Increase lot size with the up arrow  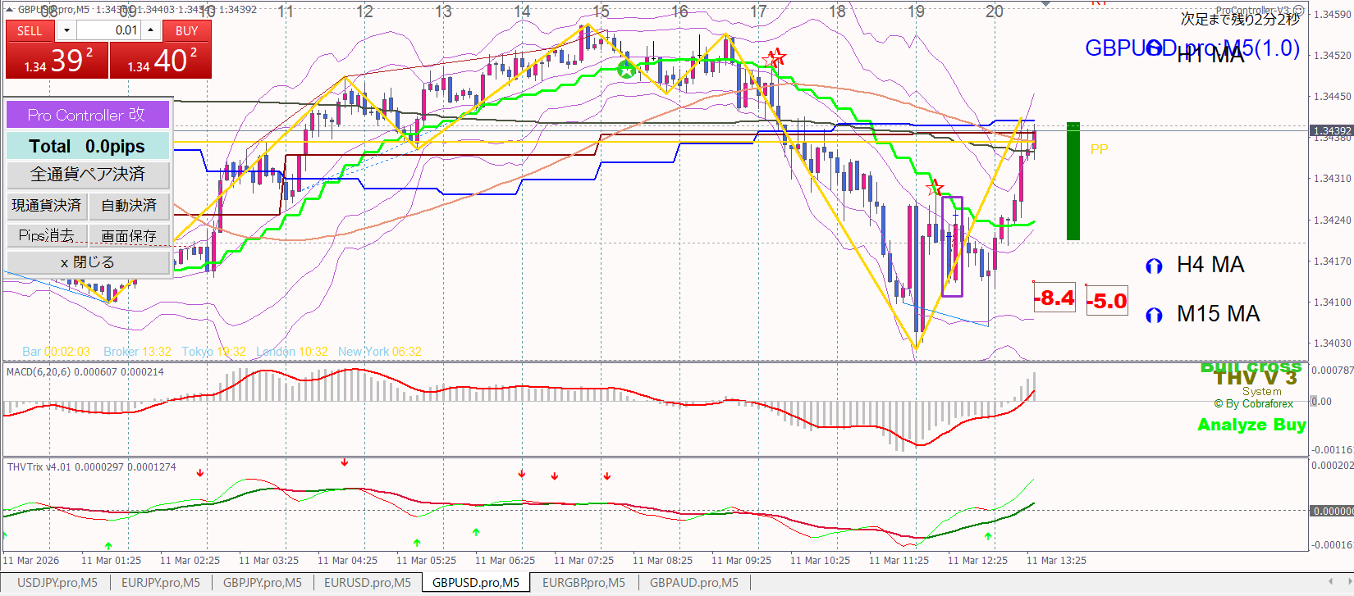point(150,30)
